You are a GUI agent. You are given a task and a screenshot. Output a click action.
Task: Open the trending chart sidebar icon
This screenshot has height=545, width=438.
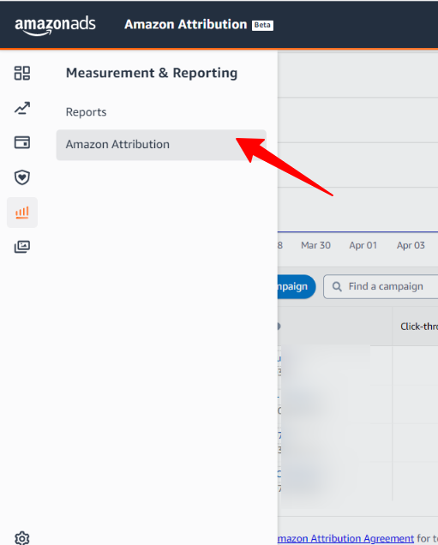22,108
